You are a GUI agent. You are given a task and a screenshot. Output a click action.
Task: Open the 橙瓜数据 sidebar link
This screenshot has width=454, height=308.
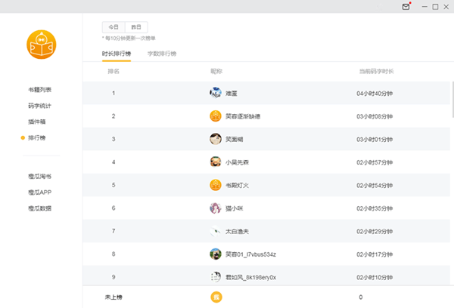coord(39,208)
